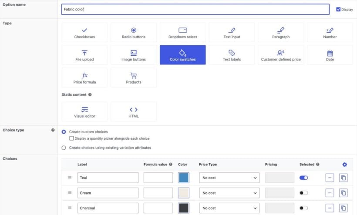Open Price Type dropdown for Cream

pyautogui.click(x=229, y=193)
